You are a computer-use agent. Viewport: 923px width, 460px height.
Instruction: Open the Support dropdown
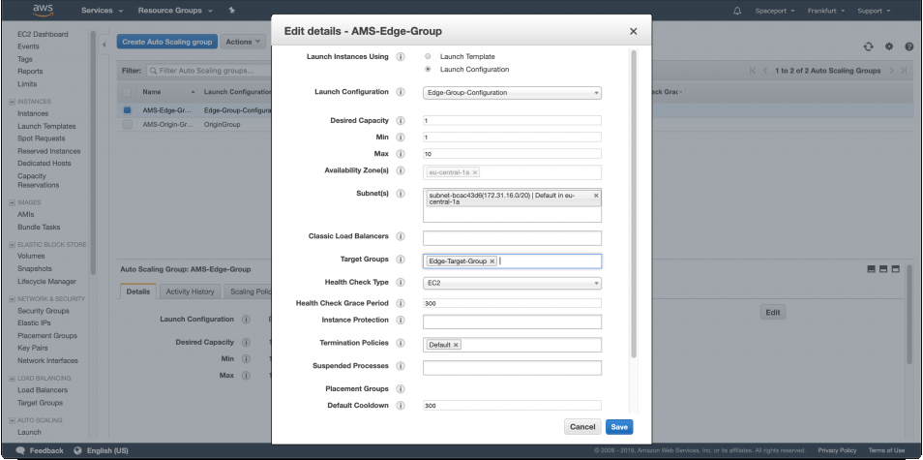874,11
